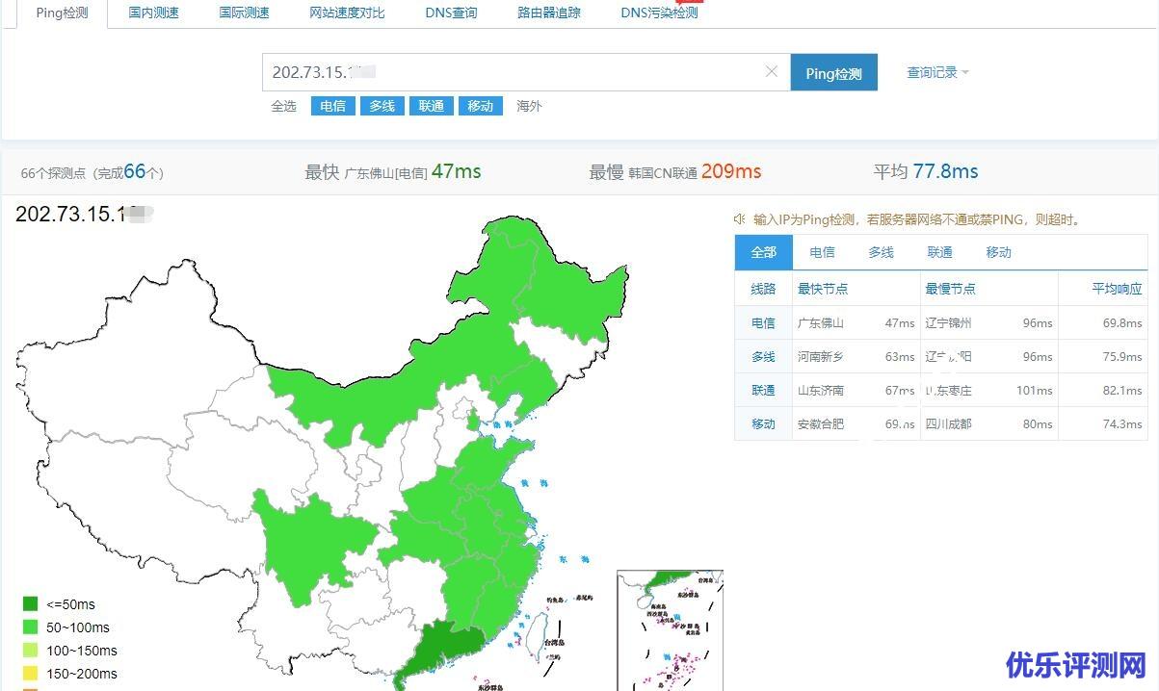Screen dimensions: 1159x691
Task: Switch to the Ping检测 tab
Action: 61,13
